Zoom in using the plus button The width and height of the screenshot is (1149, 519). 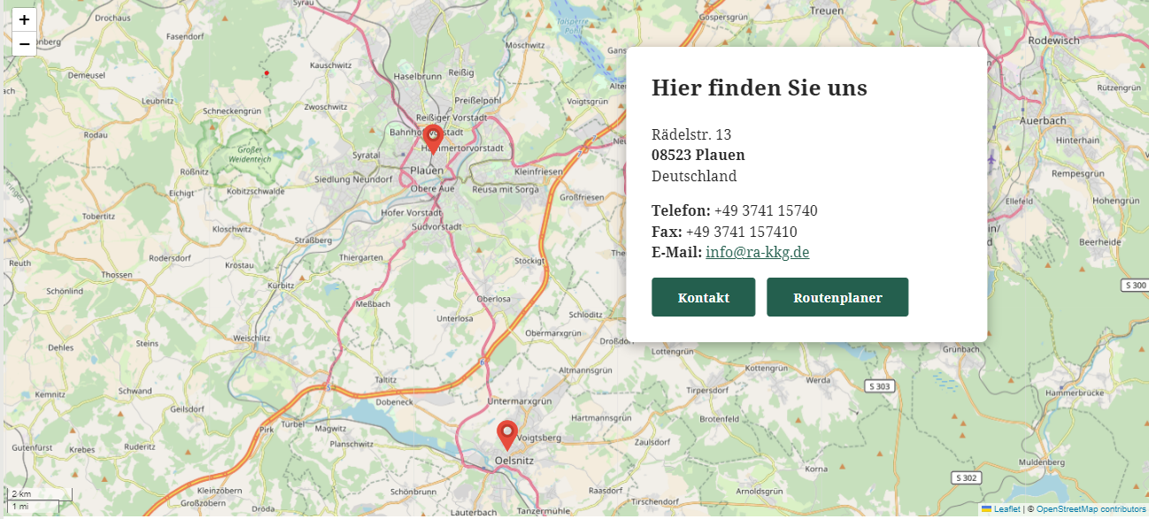click(x=24, y=19)
